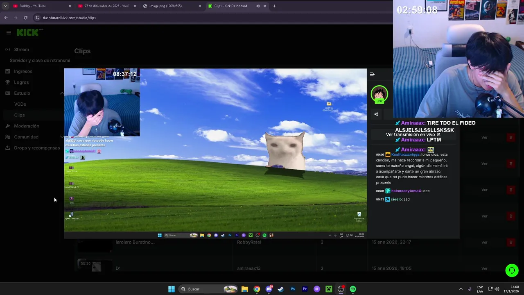The image size is (524, 295).
Task: Click the creator name amiraaax13
Action: tap(249, 268)
